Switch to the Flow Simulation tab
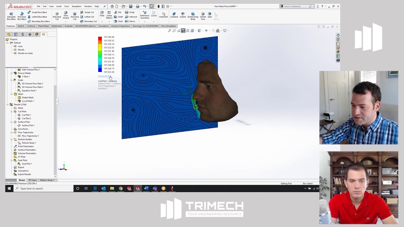This screenshot has height=227, width=404. click(169, 26)
